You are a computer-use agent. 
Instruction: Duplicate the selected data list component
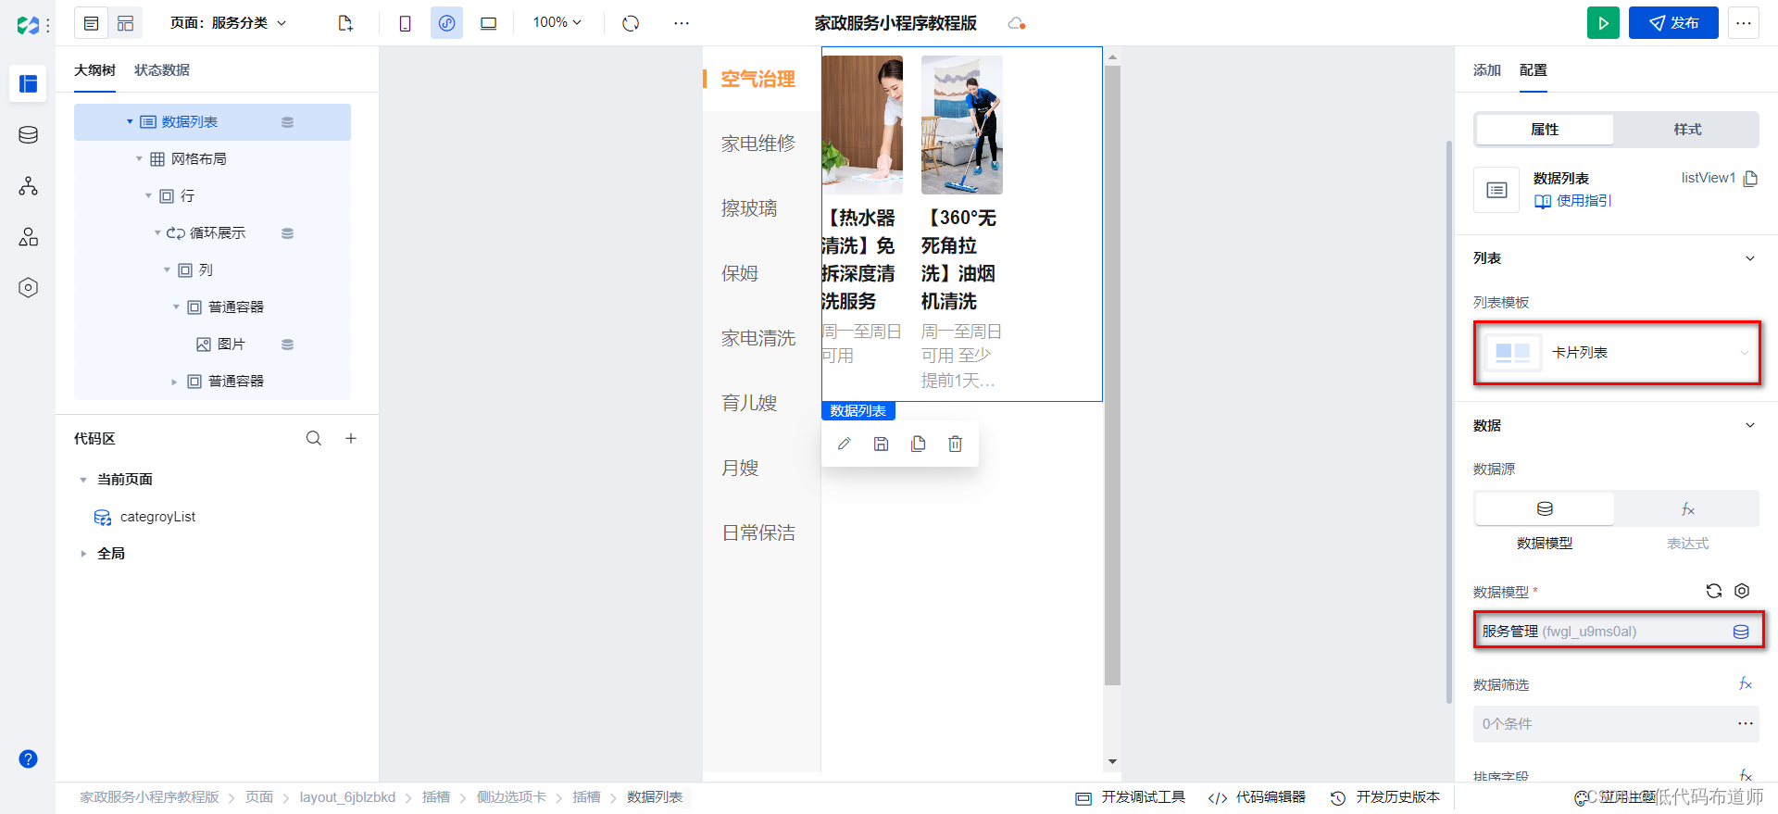pos(919,444)
